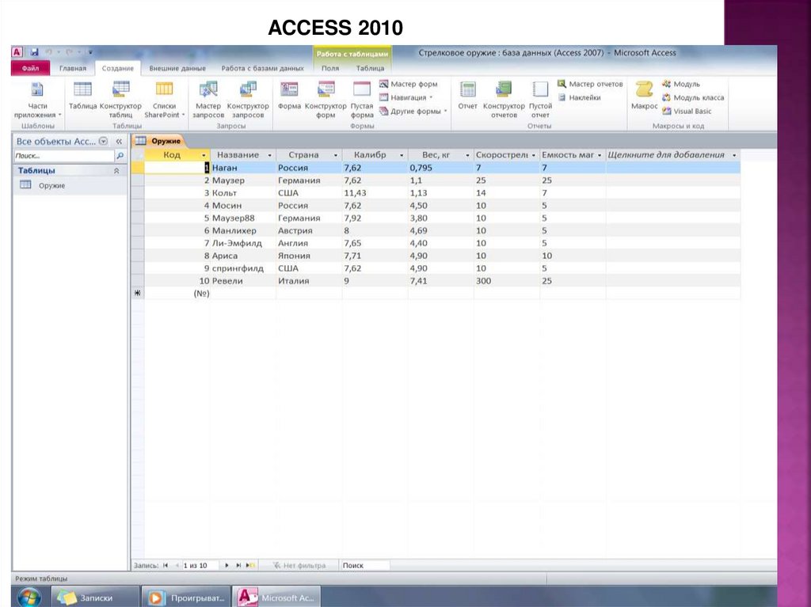Screen dimensions: 811x607
Task: Select the Оружие table in navigation pane
Action: pos(51,185)
